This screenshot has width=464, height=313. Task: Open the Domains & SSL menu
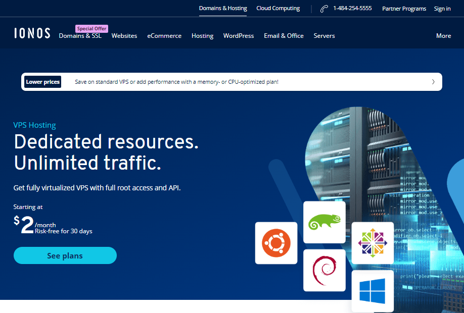click(x=80, y=36)
